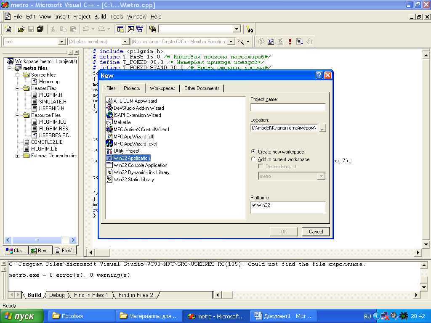This screenshot has width=431, height=323.
Task: Click the Paste toolbar icon
Action: pos(73,29)
